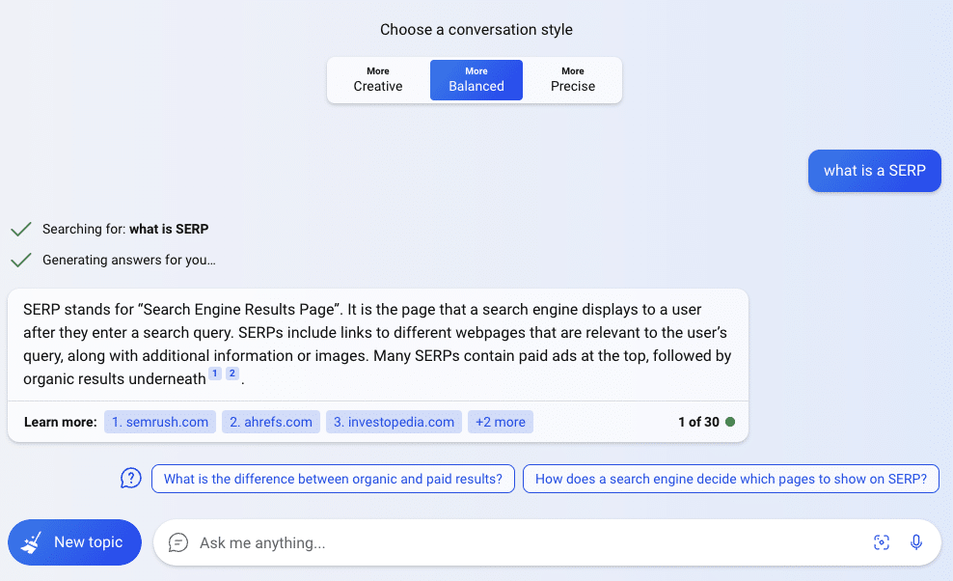Start a New topic
The width and height of the screenshot is (953, 581).
point(75,542)
